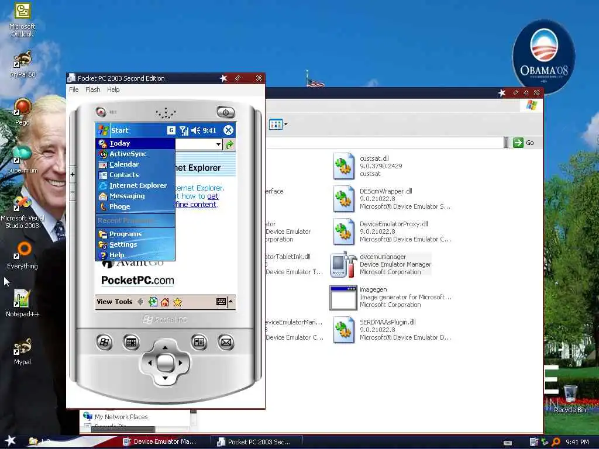The height and width of the screenshot is (449, 599).
Task: Open Recycle Bin on desktop
Action: tap(570, 399)
